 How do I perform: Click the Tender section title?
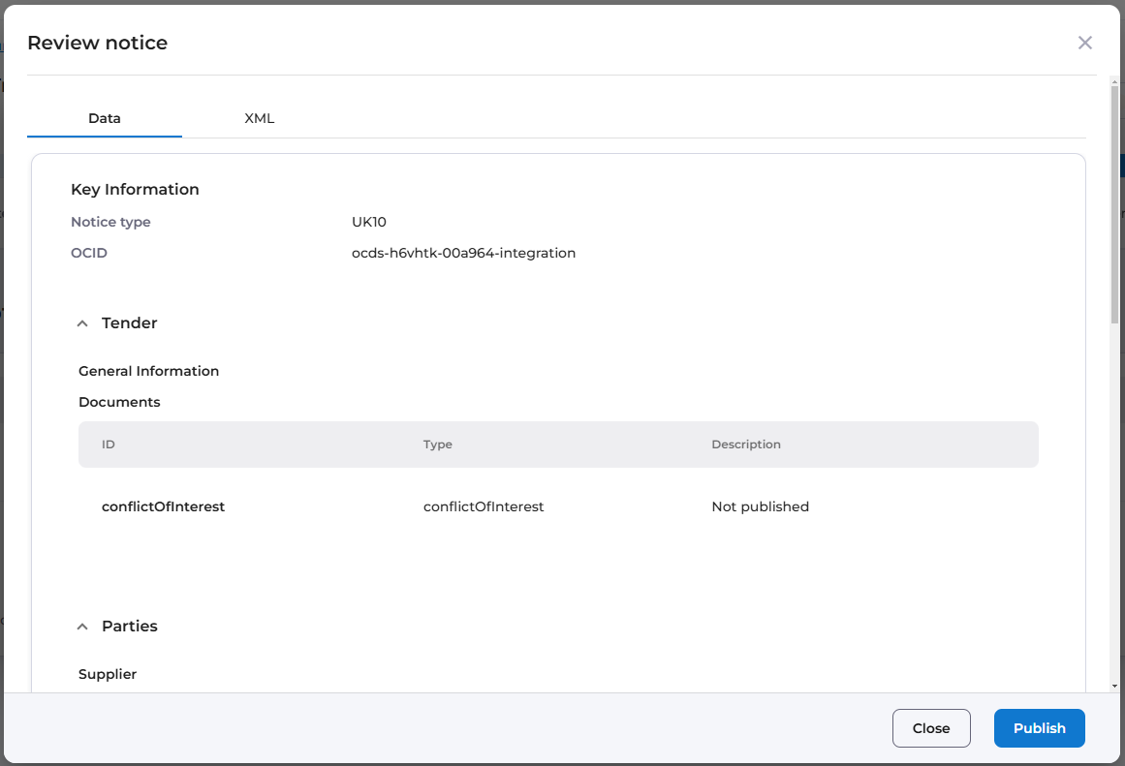pyautogui.click(x=130, y=323)
